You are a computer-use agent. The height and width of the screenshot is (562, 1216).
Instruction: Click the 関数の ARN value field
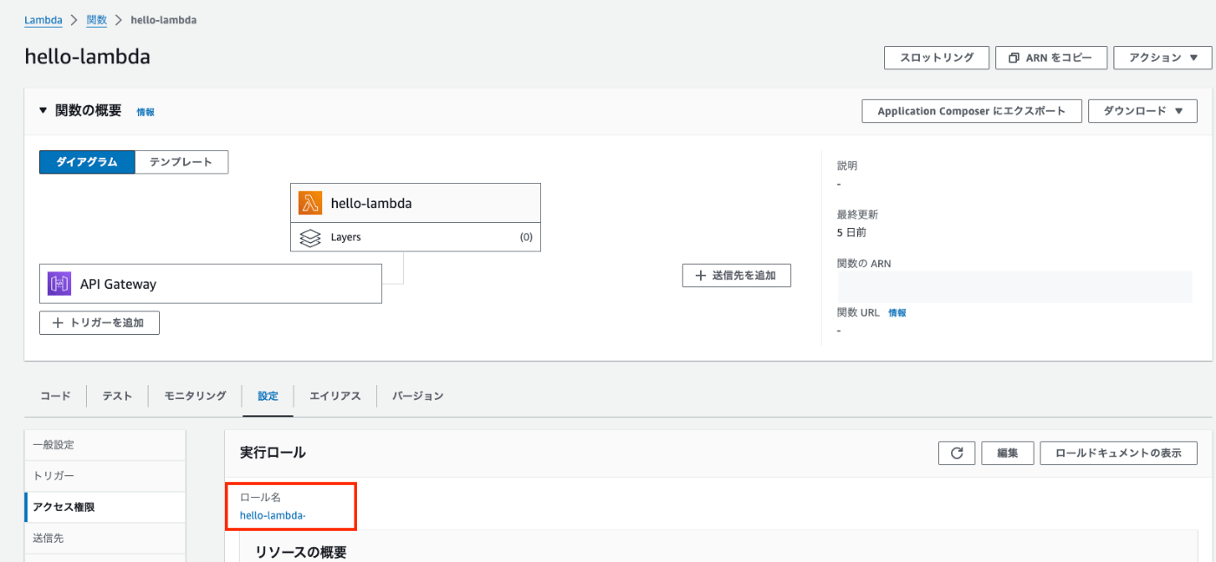(x=1014, y=287)
